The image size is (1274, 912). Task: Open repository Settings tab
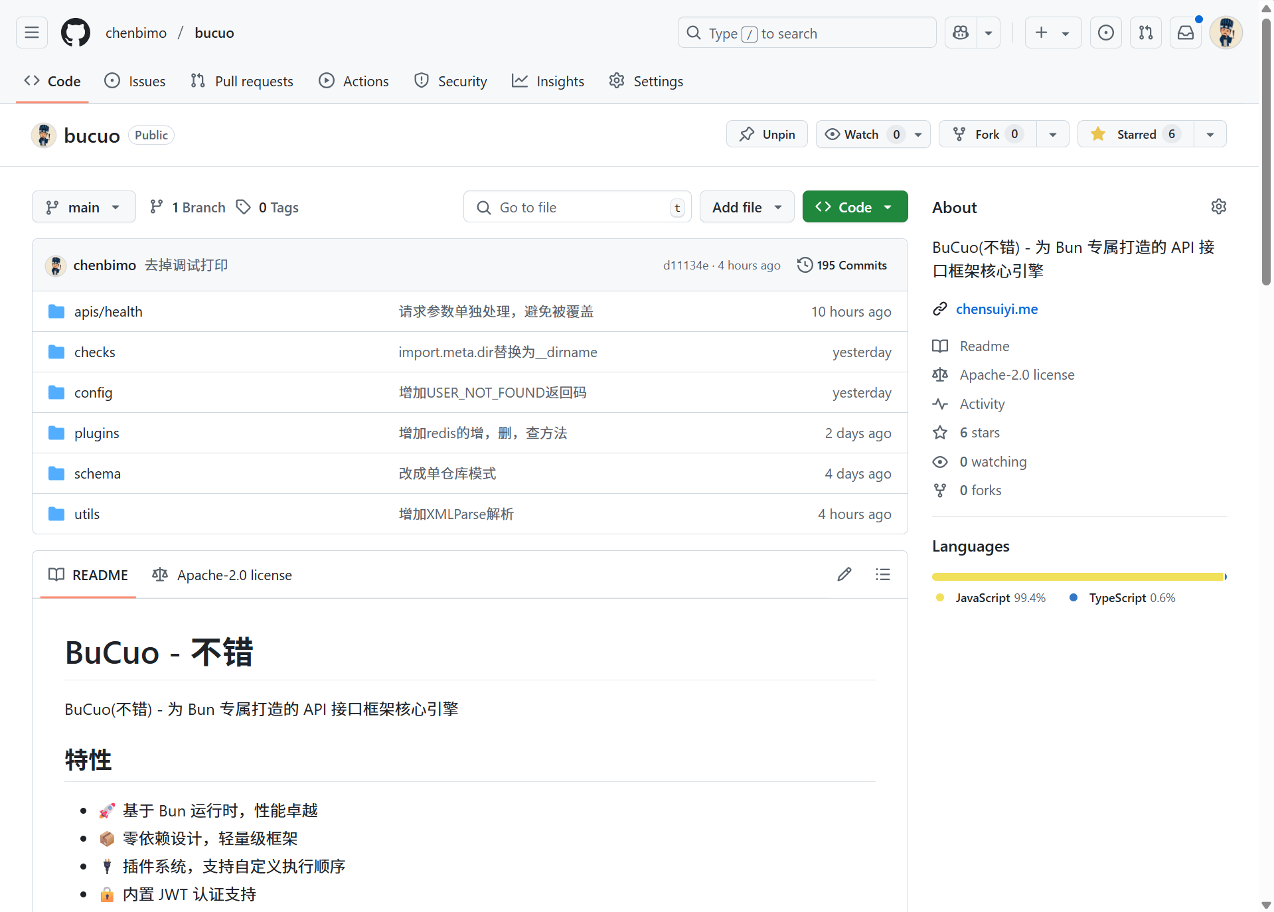[x=646, y=81]
